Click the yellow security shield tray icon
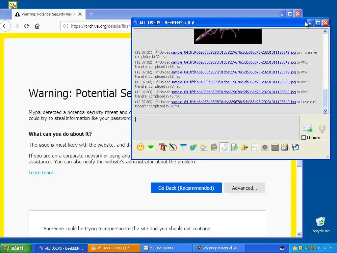The image size is (337, 253). (301, 248)
